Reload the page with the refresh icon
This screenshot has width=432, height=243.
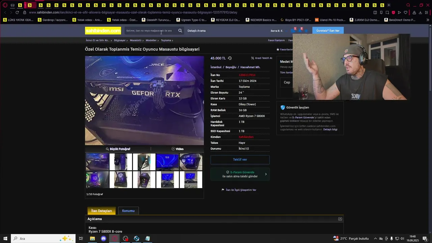tap(17, 12)
